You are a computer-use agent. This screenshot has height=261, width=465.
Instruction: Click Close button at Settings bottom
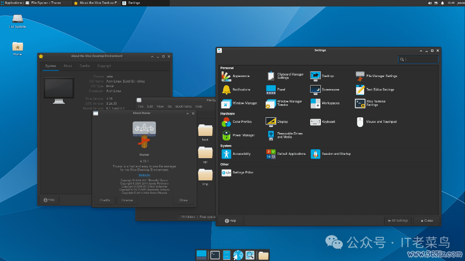pos(426,221)
